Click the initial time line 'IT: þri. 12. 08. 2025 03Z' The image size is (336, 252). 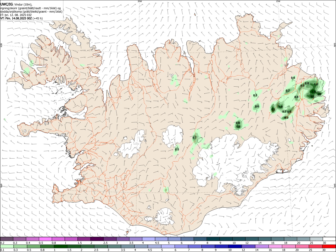[x=16, y=15]
